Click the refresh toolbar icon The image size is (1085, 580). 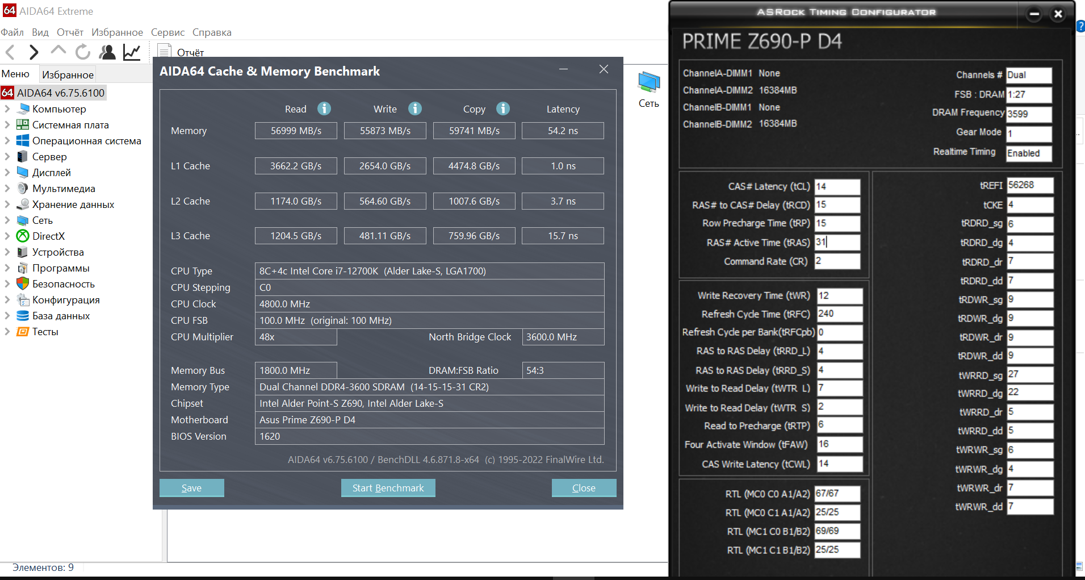[x=83, y=52]
